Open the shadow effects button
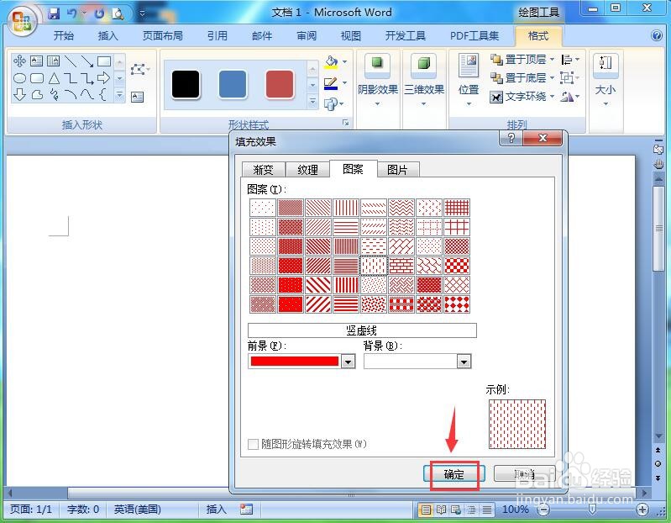This screenshot has width=671, height=523. pos(377,79)
